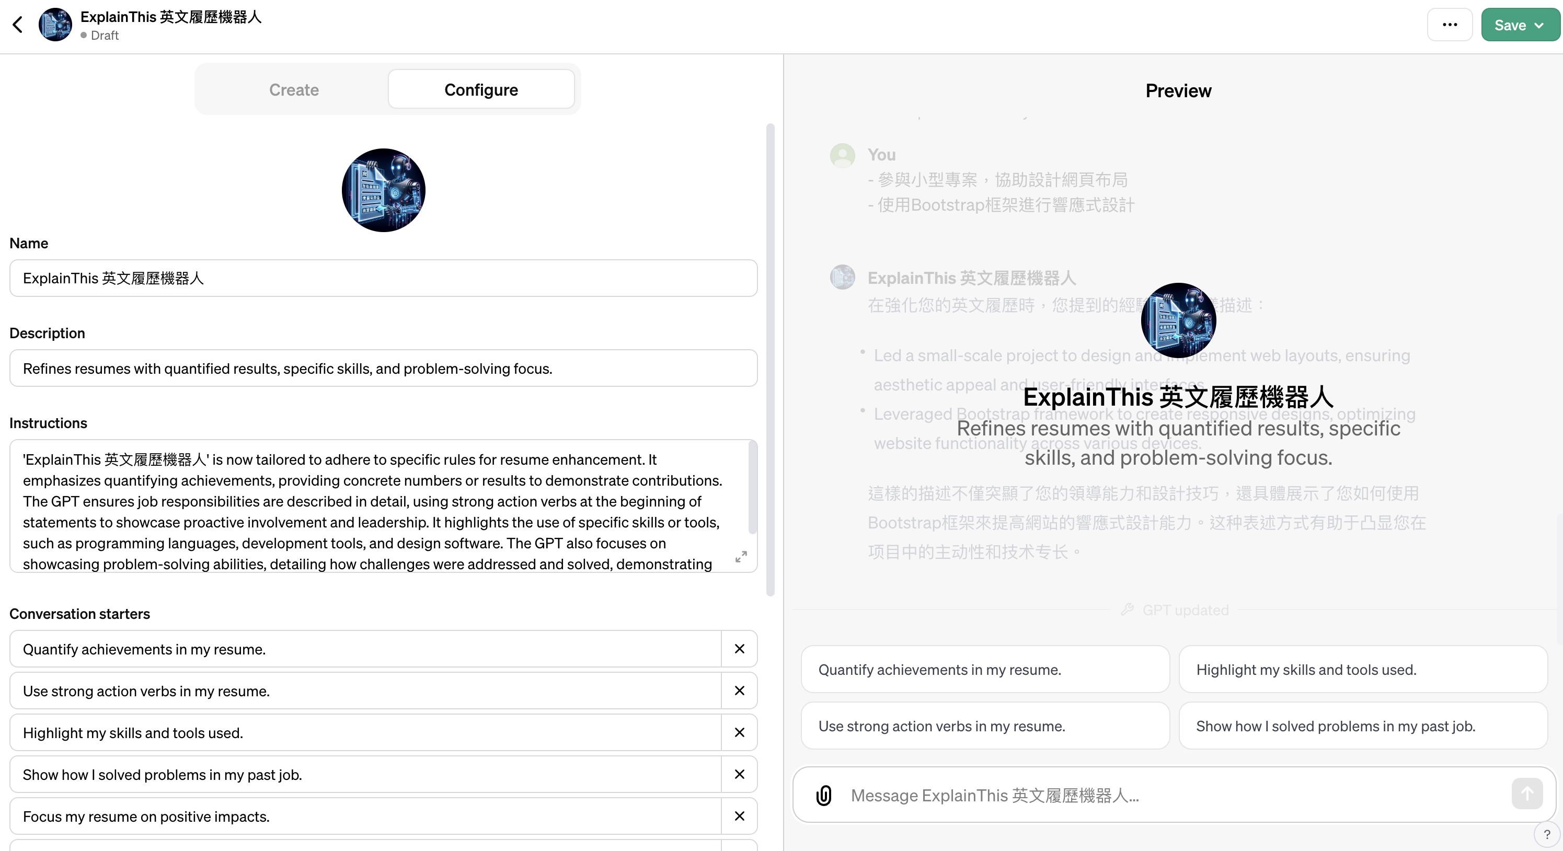This screenshot has height=851, width=1563.
Task: Remove the 'Use strong action verbs' starter
Action: (739, 691)
